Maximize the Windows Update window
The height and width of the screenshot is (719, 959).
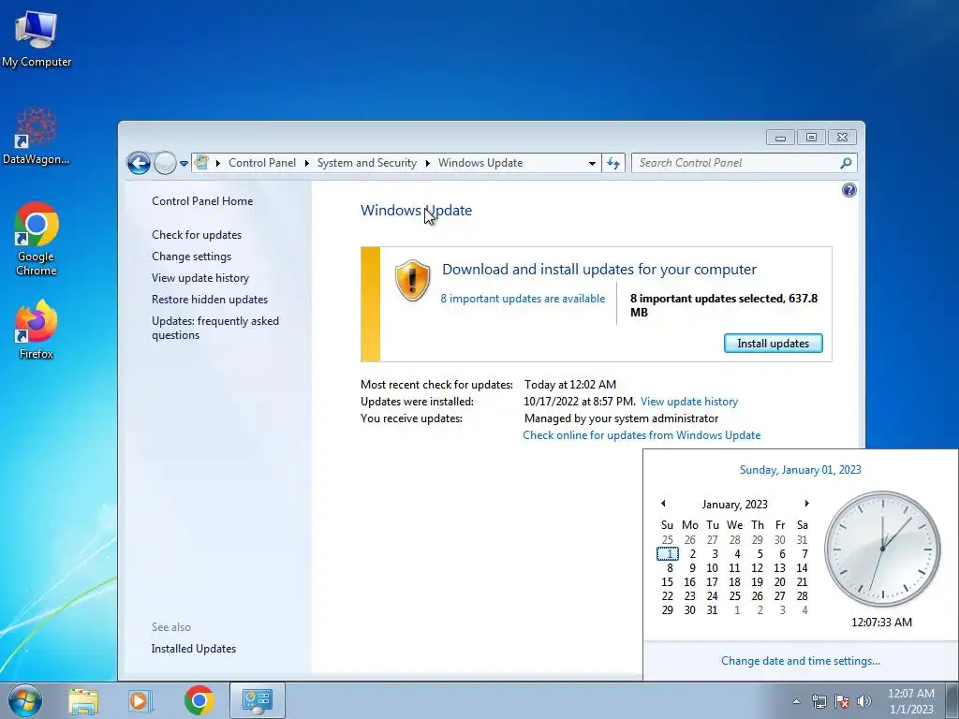pos(811,138)
